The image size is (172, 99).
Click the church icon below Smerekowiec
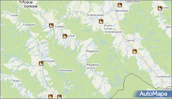point(101,21)
